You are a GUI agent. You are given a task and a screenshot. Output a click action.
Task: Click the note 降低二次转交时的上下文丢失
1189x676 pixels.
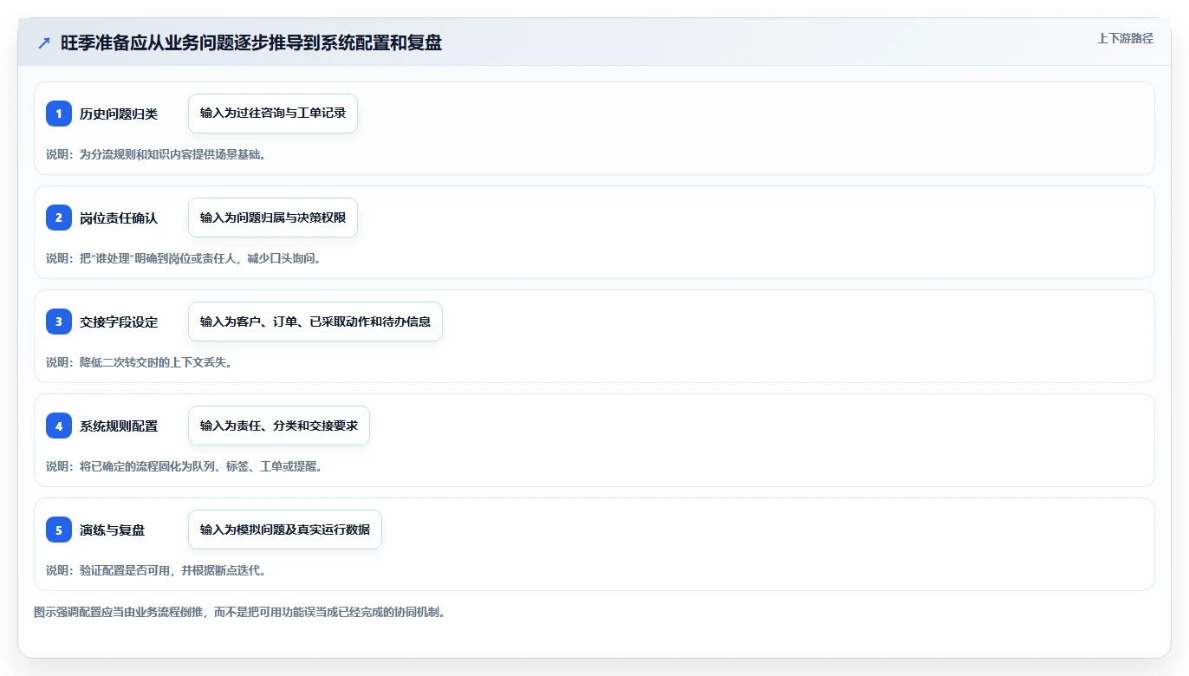point(139,362)
